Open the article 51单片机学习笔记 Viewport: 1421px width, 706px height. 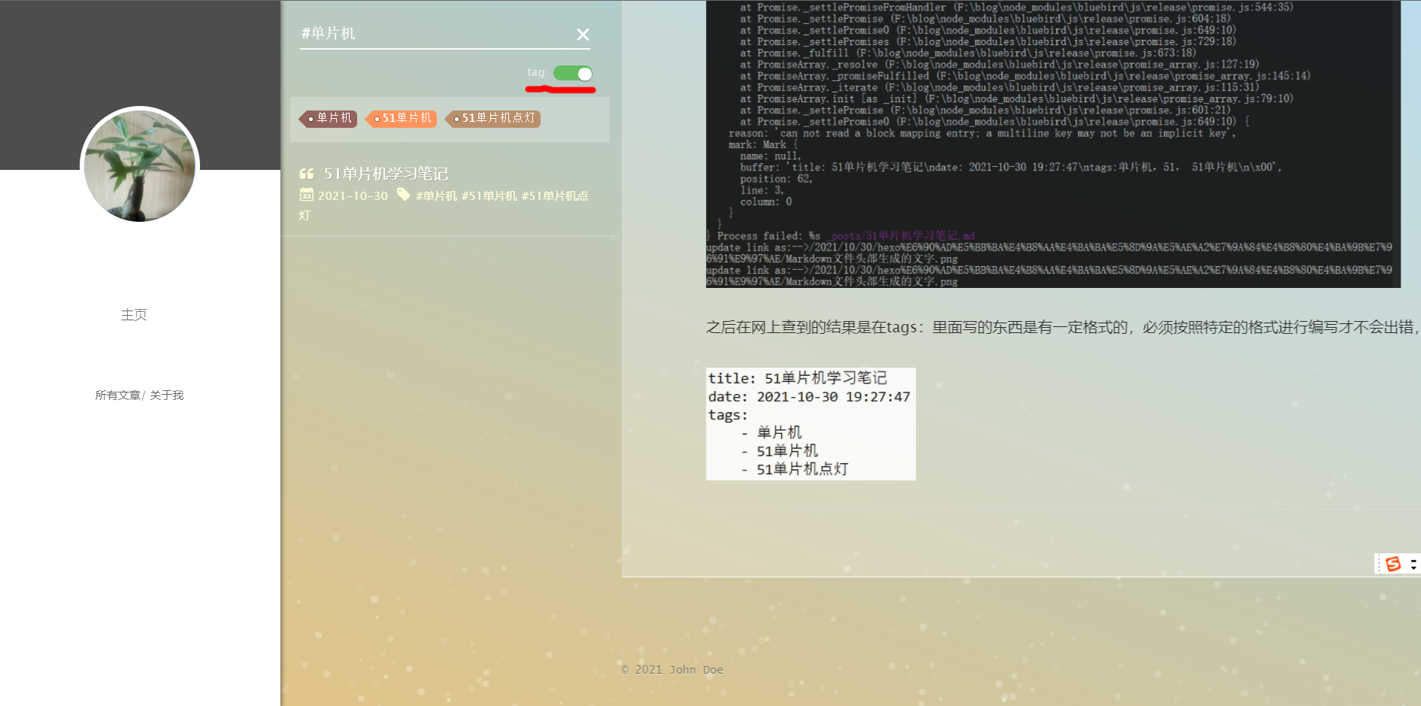coord(385,173)
